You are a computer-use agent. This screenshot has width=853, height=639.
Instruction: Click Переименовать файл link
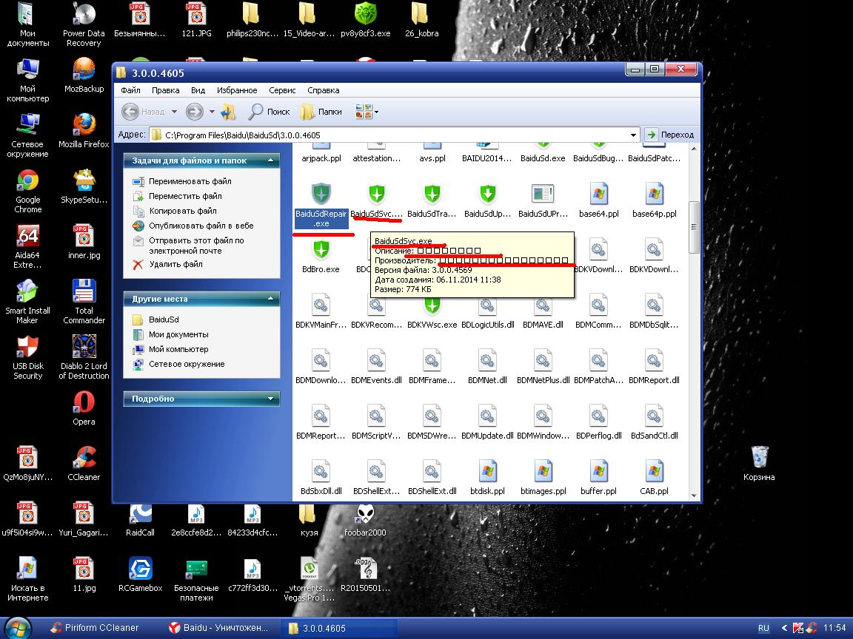(x=190, y=181)
